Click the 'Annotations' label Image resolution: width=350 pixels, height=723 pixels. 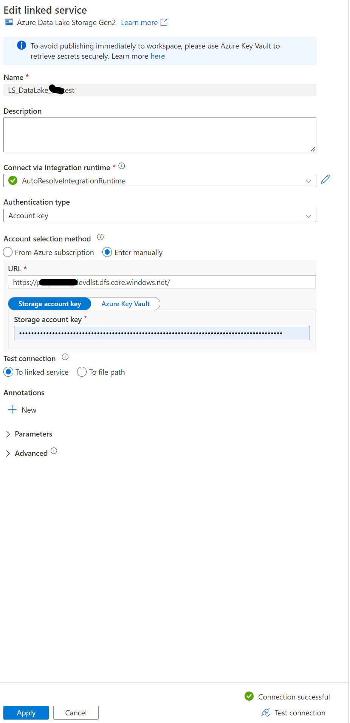tap(24, 393)
